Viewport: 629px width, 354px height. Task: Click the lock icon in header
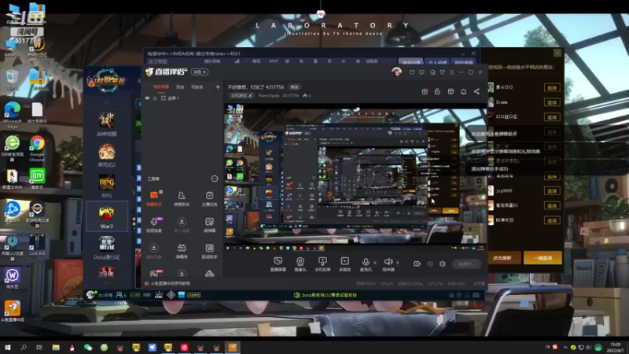pyautogui.click(x=437, y=91)
